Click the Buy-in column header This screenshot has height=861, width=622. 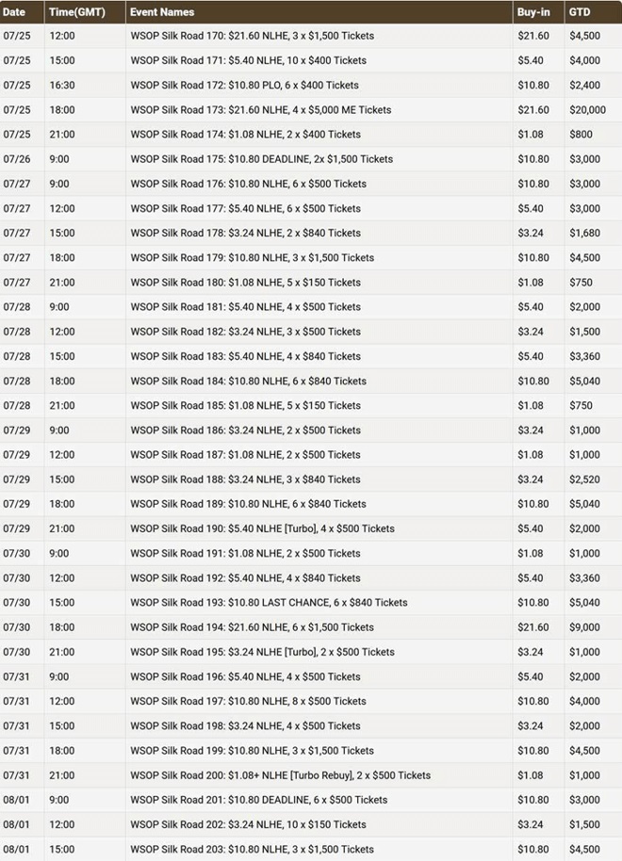pos(533,12)
